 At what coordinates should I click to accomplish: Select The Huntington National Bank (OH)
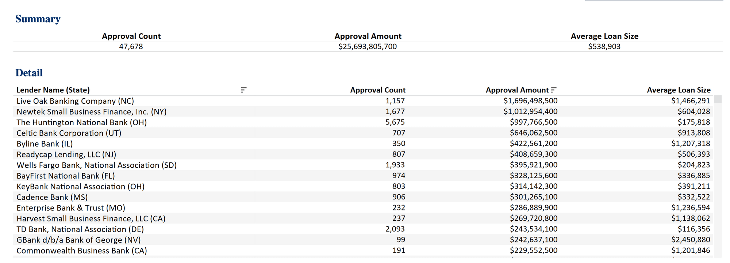tap(82, 122)
